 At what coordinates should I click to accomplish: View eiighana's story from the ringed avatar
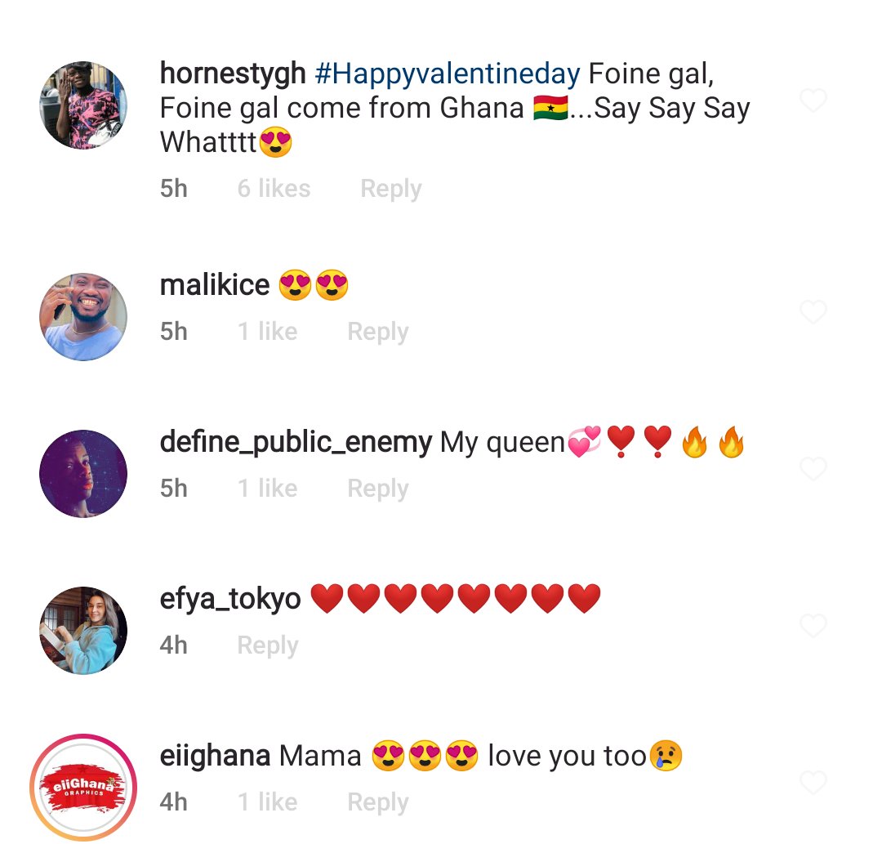coord(83,787)
